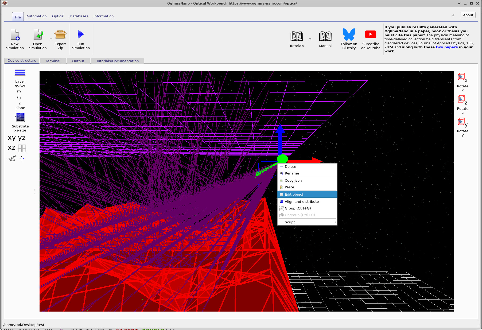The height and width of the screenshot is (330, 482).
Task: Click the orbit rotation icon in the sidebar
Action: click(x=22, y=158)
